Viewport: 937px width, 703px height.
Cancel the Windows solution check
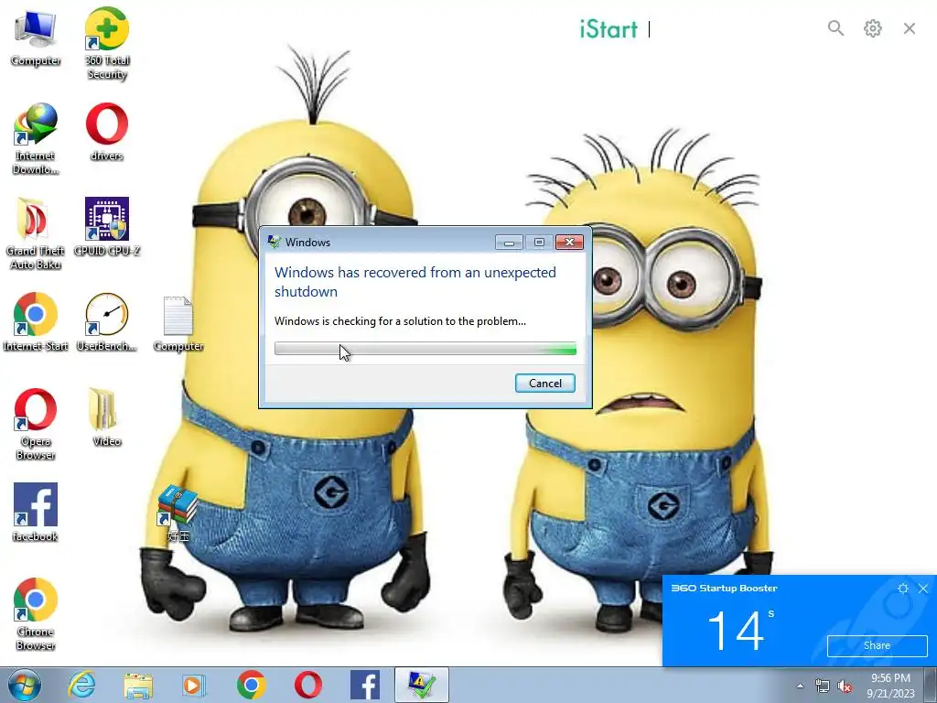(545, 384)
